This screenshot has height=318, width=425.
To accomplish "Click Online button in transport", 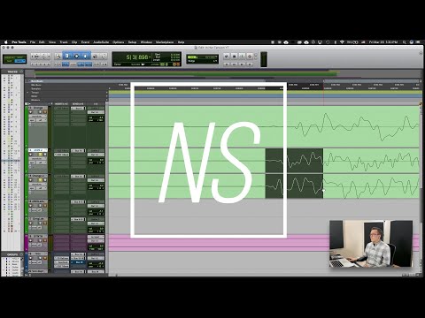I will [227, 56].
